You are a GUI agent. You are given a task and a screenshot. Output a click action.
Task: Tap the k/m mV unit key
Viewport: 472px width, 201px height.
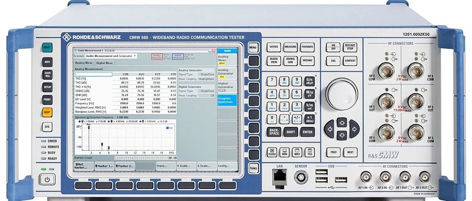tap(309, 106)
